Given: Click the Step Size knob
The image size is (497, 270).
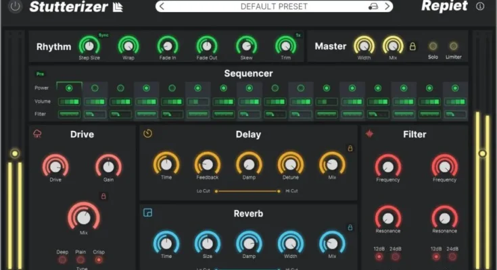Looking at the screenshot, I should (89, 46).
